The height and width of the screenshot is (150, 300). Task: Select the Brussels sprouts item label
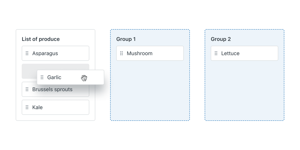52,89
